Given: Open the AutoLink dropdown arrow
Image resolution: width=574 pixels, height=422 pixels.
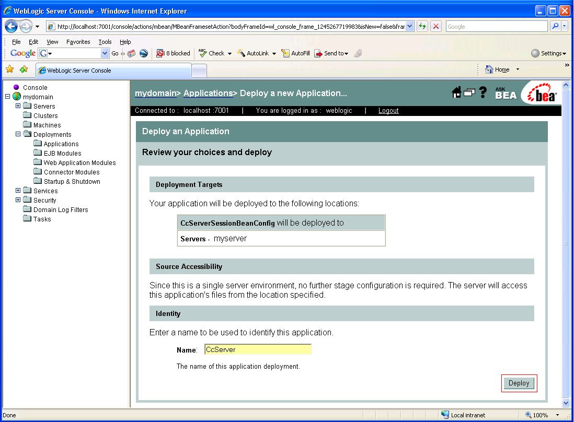Looking at the screenshot, I should point(274,54).
